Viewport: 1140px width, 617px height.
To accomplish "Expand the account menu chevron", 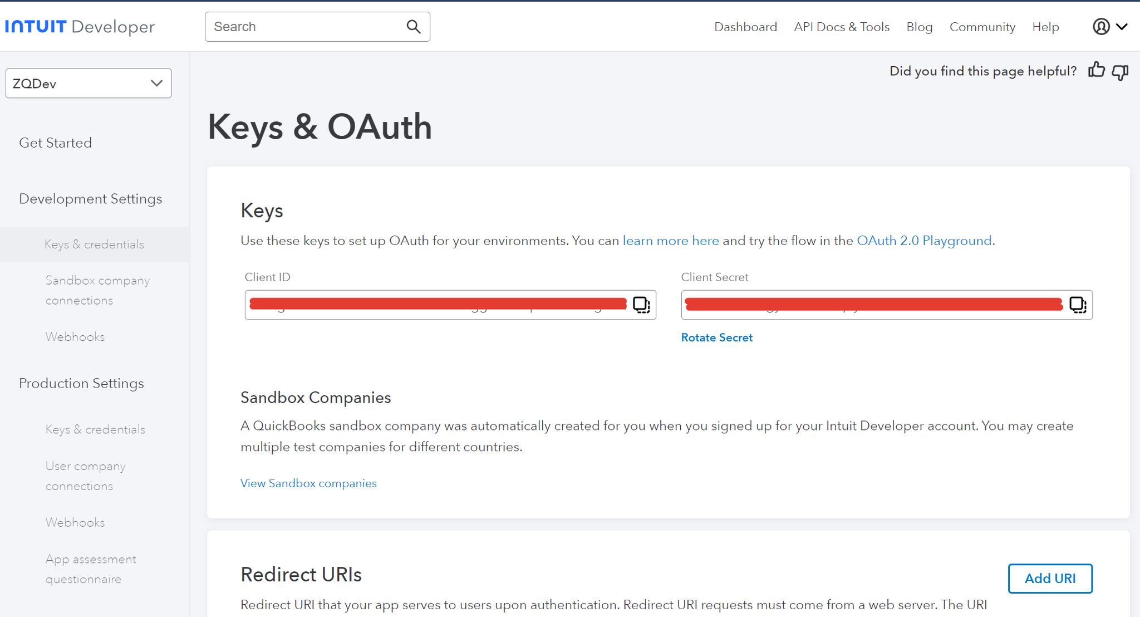I will [1122, 27].
